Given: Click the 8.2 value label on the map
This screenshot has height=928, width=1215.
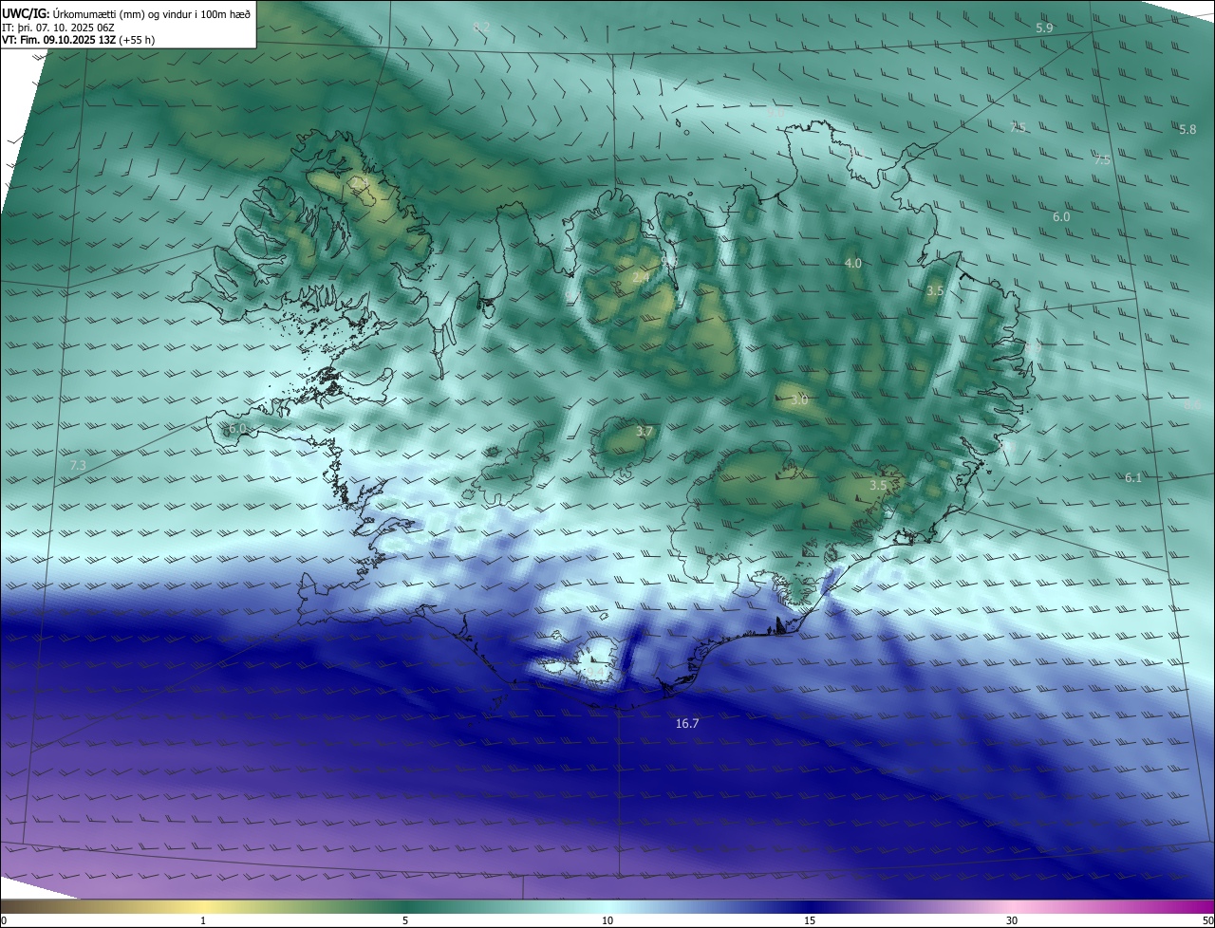Looking at the screenshot, I should click(x=481, y=27).
